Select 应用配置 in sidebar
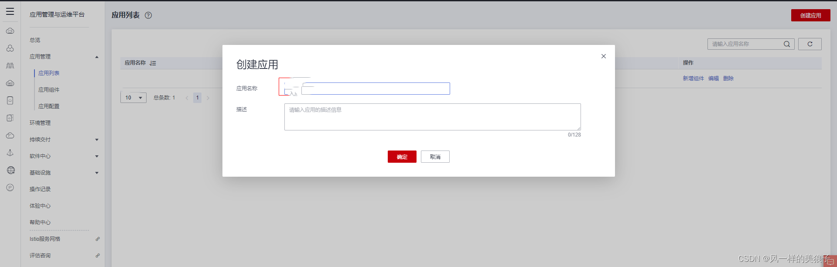 click(x=49, y=106)
